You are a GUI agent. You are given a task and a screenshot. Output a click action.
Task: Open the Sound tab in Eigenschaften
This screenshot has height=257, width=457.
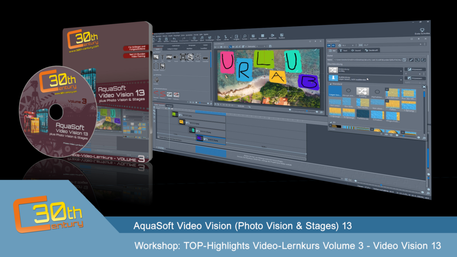click(356, 50)
